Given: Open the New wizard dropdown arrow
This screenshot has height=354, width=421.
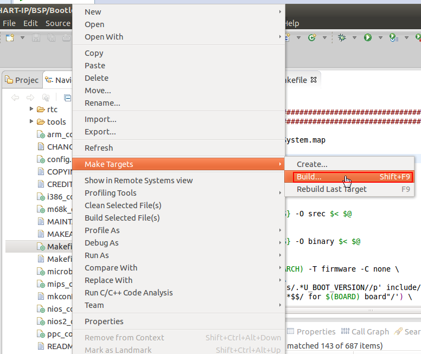Looking at the screenshot, I should tap(23, 37).
